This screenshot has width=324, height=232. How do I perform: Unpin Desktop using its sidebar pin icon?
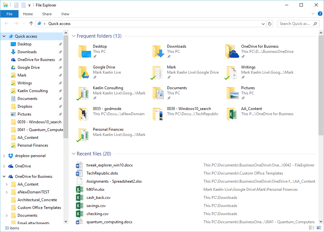(60, 44)
